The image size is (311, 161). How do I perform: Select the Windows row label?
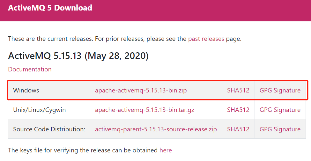coord(26,90)
